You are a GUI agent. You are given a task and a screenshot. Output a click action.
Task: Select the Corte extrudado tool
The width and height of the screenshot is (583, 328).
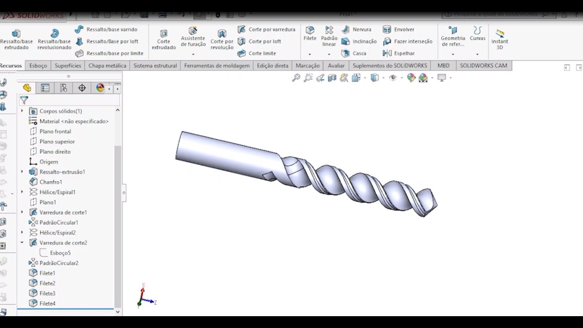[164, 40]
